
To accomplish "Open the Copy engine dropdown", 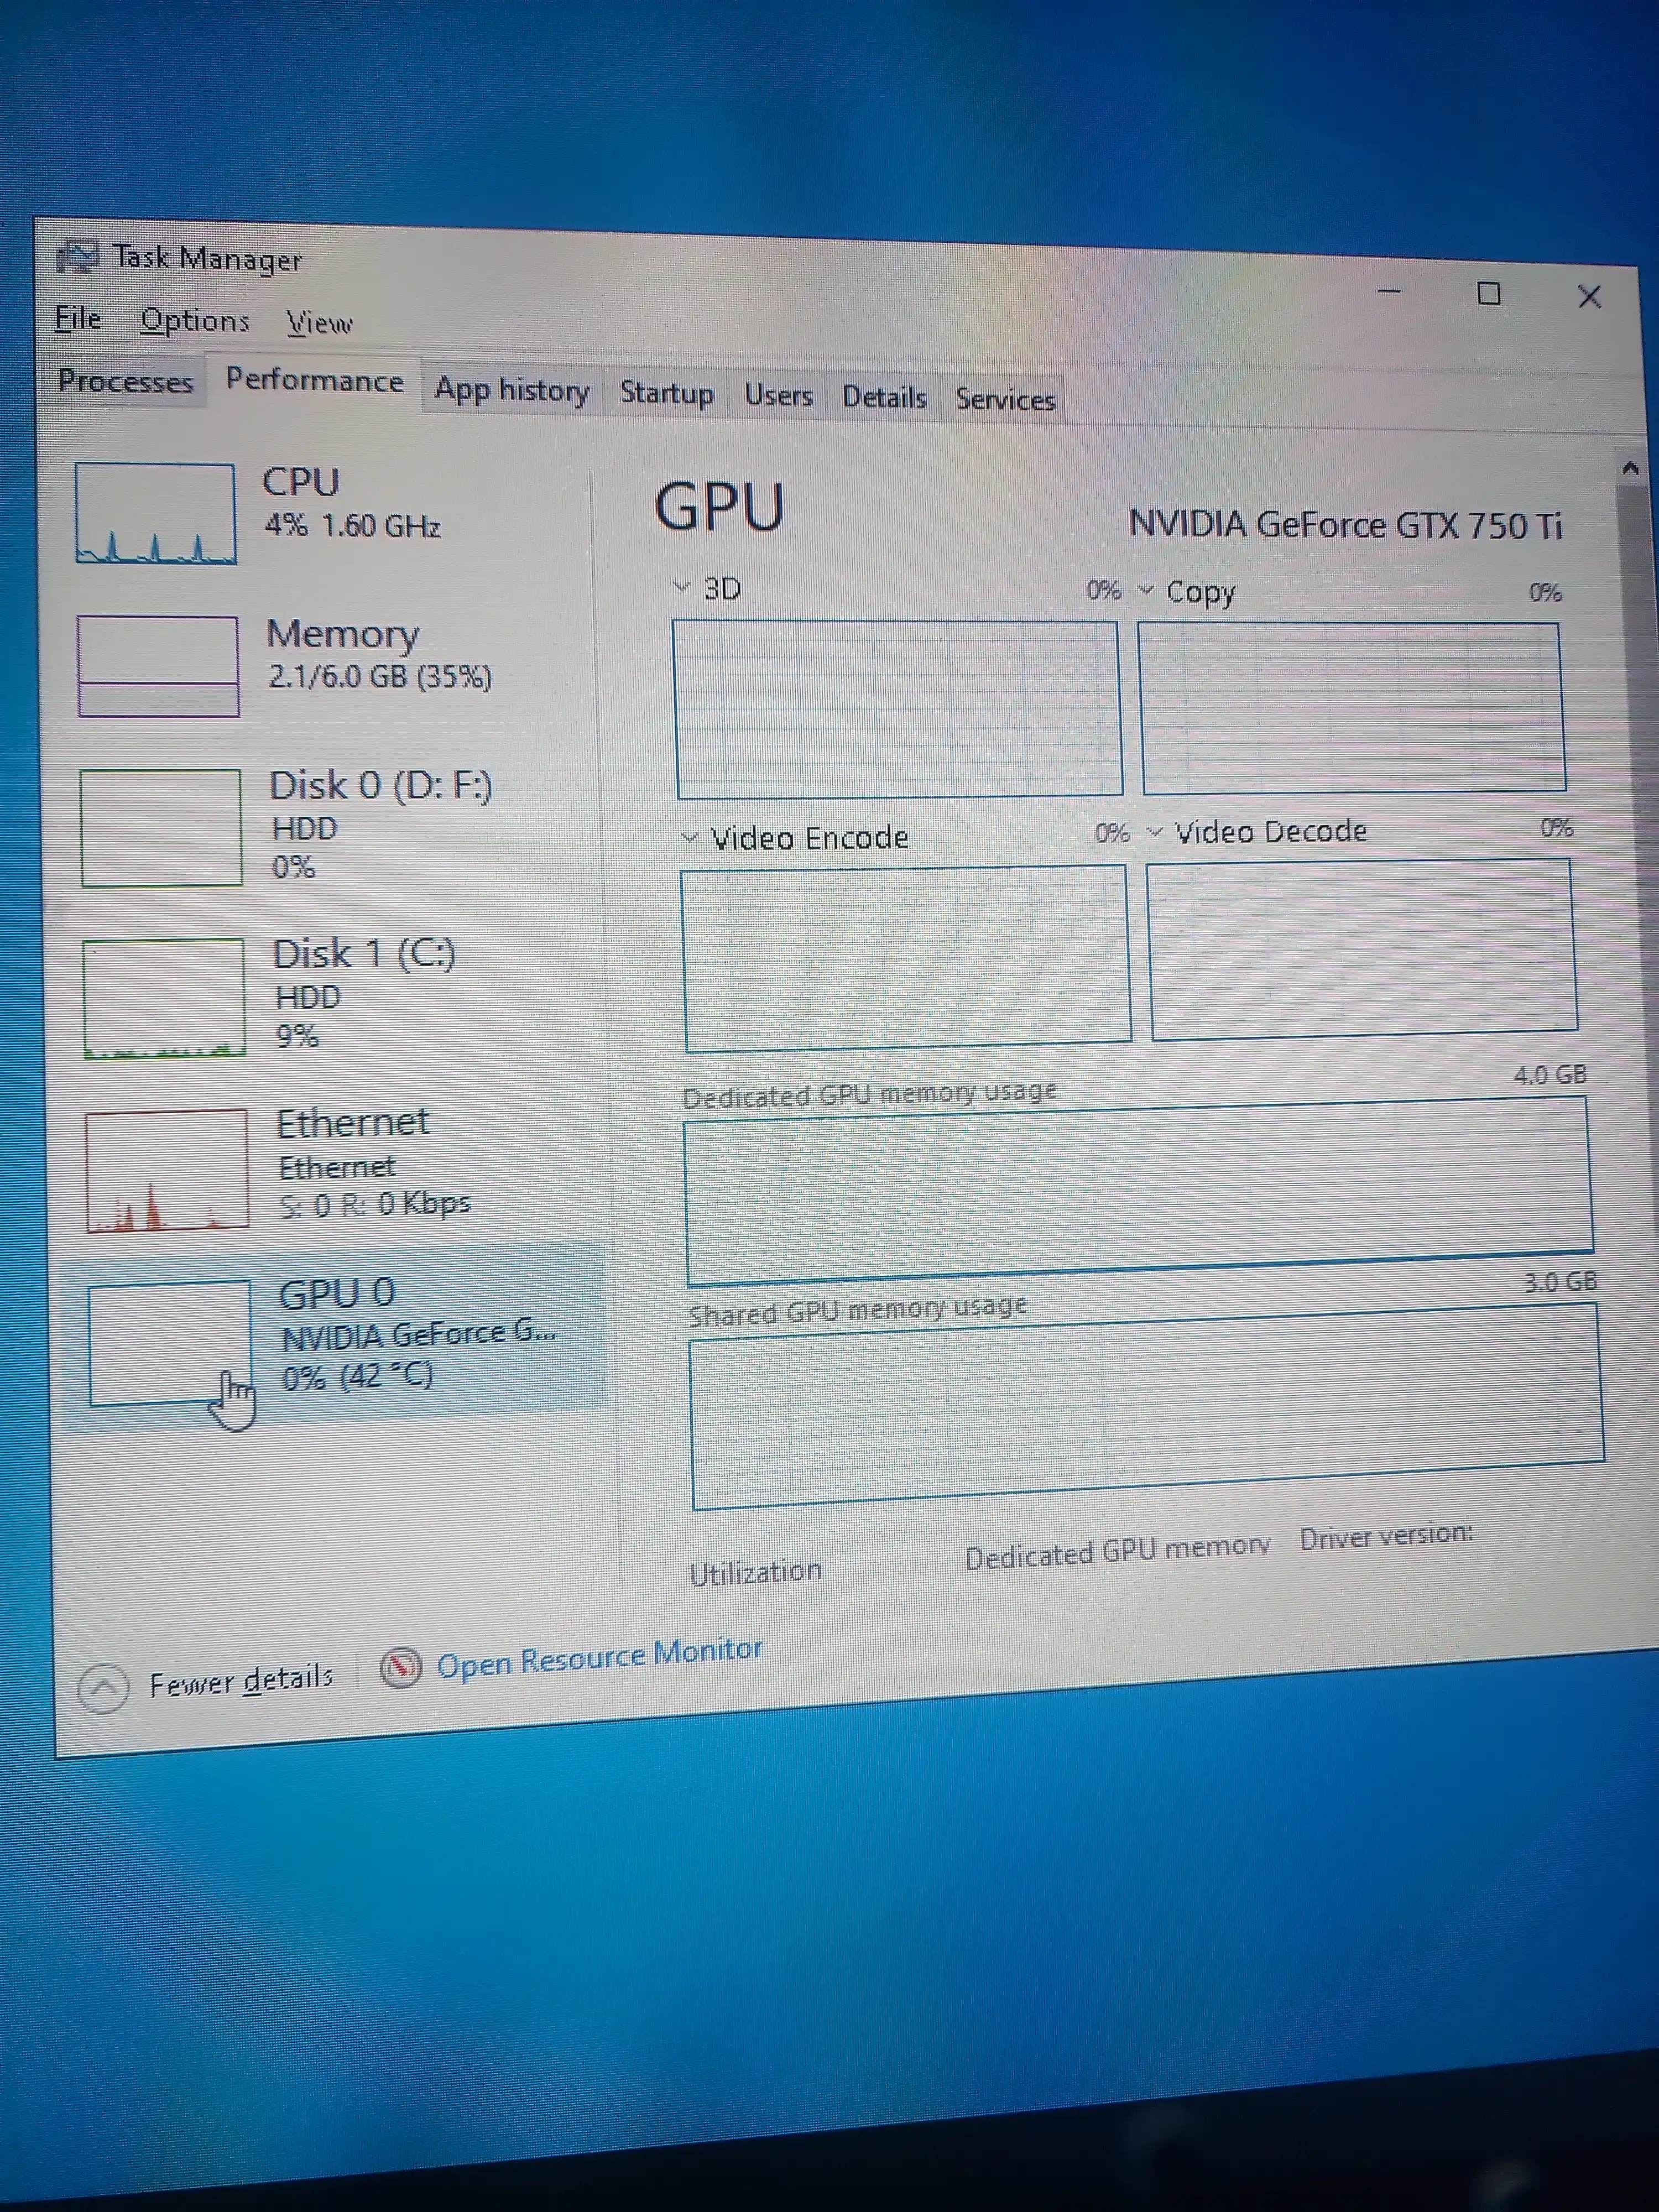I will coord(1146,591).
